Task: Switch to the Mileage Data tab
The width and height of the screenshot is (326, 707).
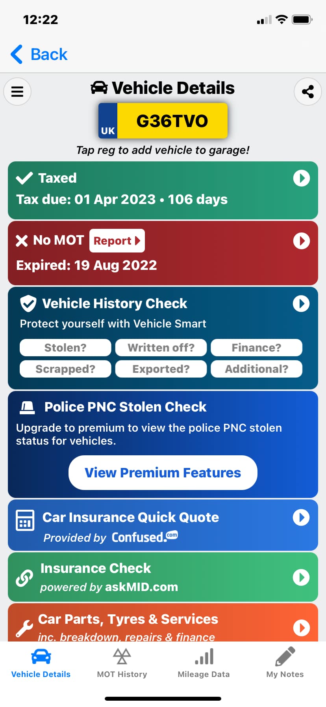Action: point(204,663)
